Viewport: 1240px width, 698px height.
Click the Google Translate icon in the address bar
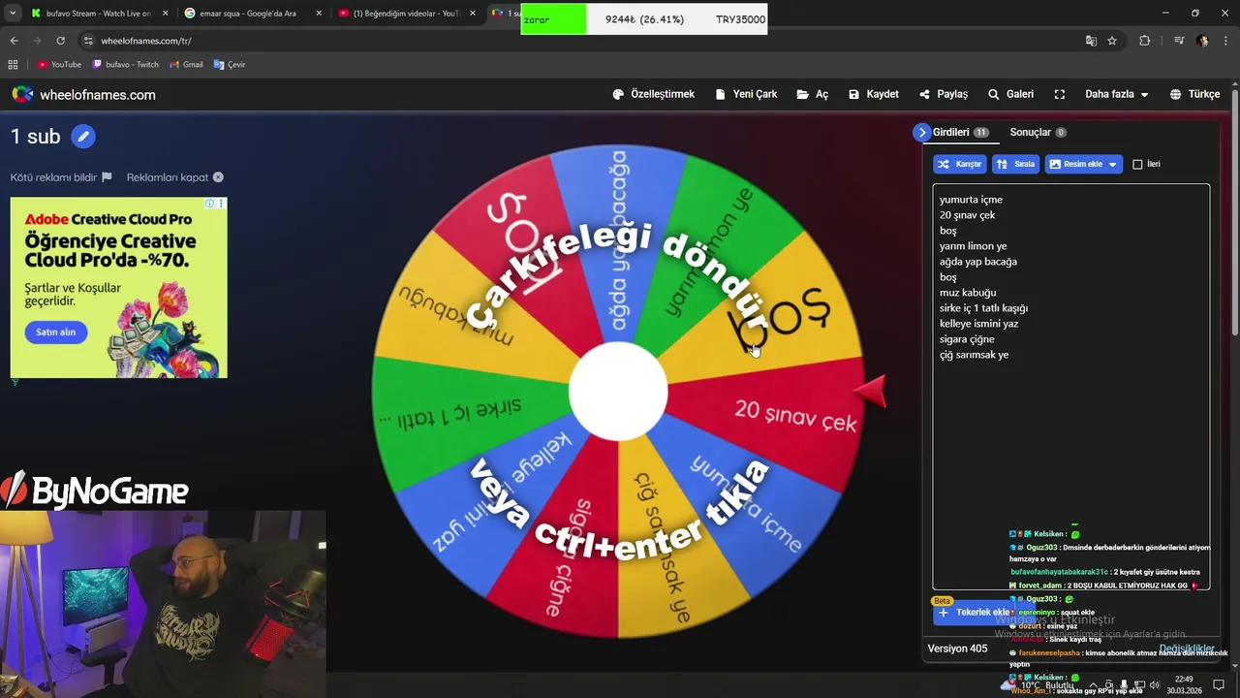[x=1091, y=41]
